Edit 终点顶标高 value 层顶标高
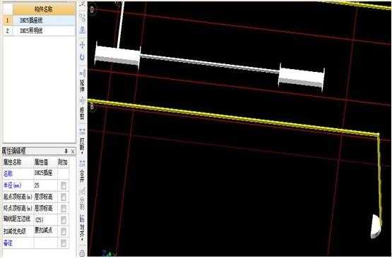Viewport: 392px width, 258px height. pos(45,208)
